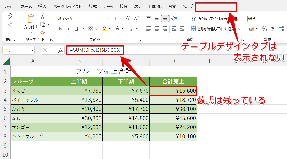The image size is (287, 159).
Task: Align cell content to bottom
Action: [x=165, y=19]
